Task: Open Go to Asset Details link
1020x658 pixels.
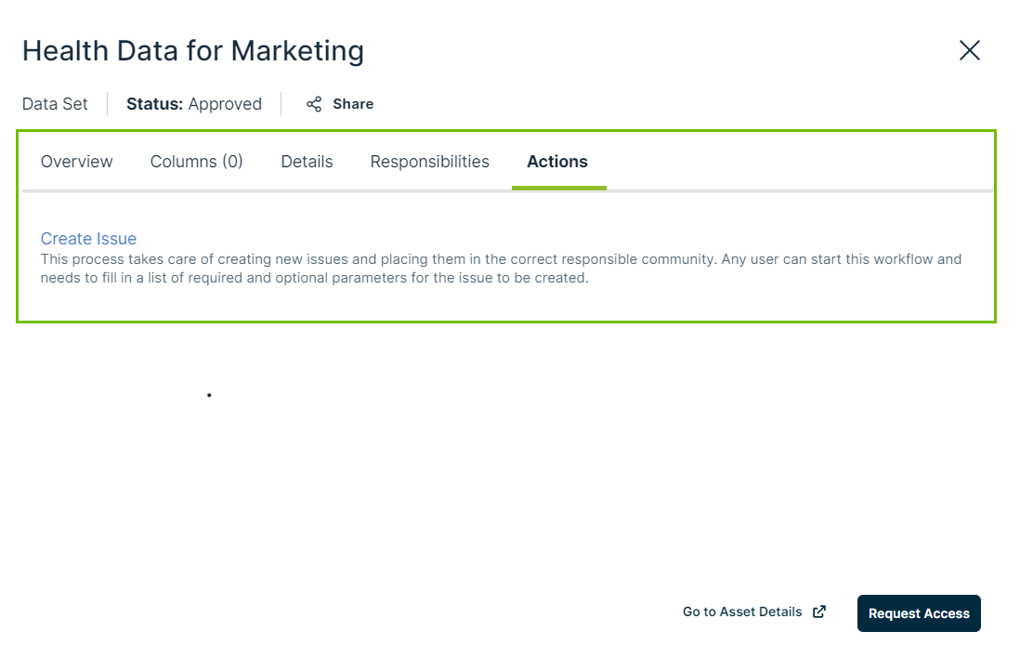Action: pyautogui.click(x=742, y=612)
